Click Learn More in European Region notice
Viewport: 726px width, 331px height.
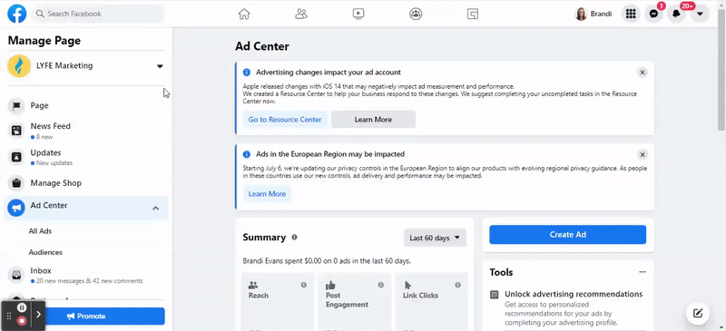(x=267, y=194)
